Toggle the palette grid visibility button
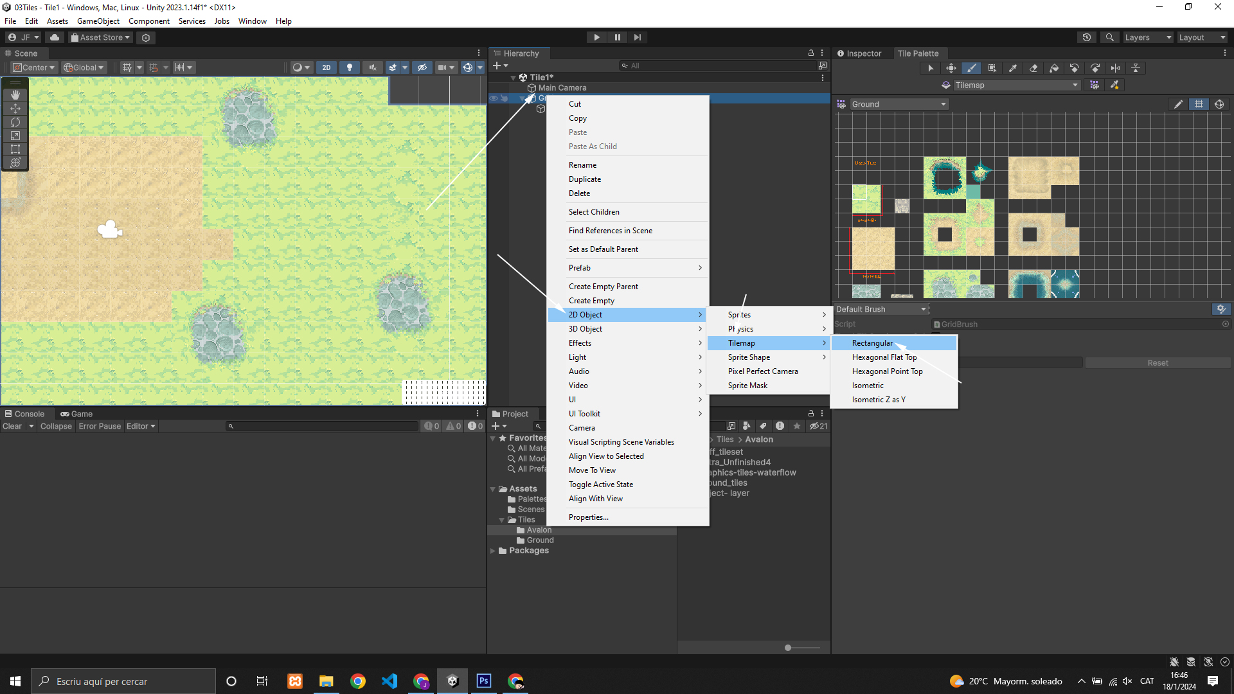Screen dimensions: 1234x694 click(x=1199, y=104)
